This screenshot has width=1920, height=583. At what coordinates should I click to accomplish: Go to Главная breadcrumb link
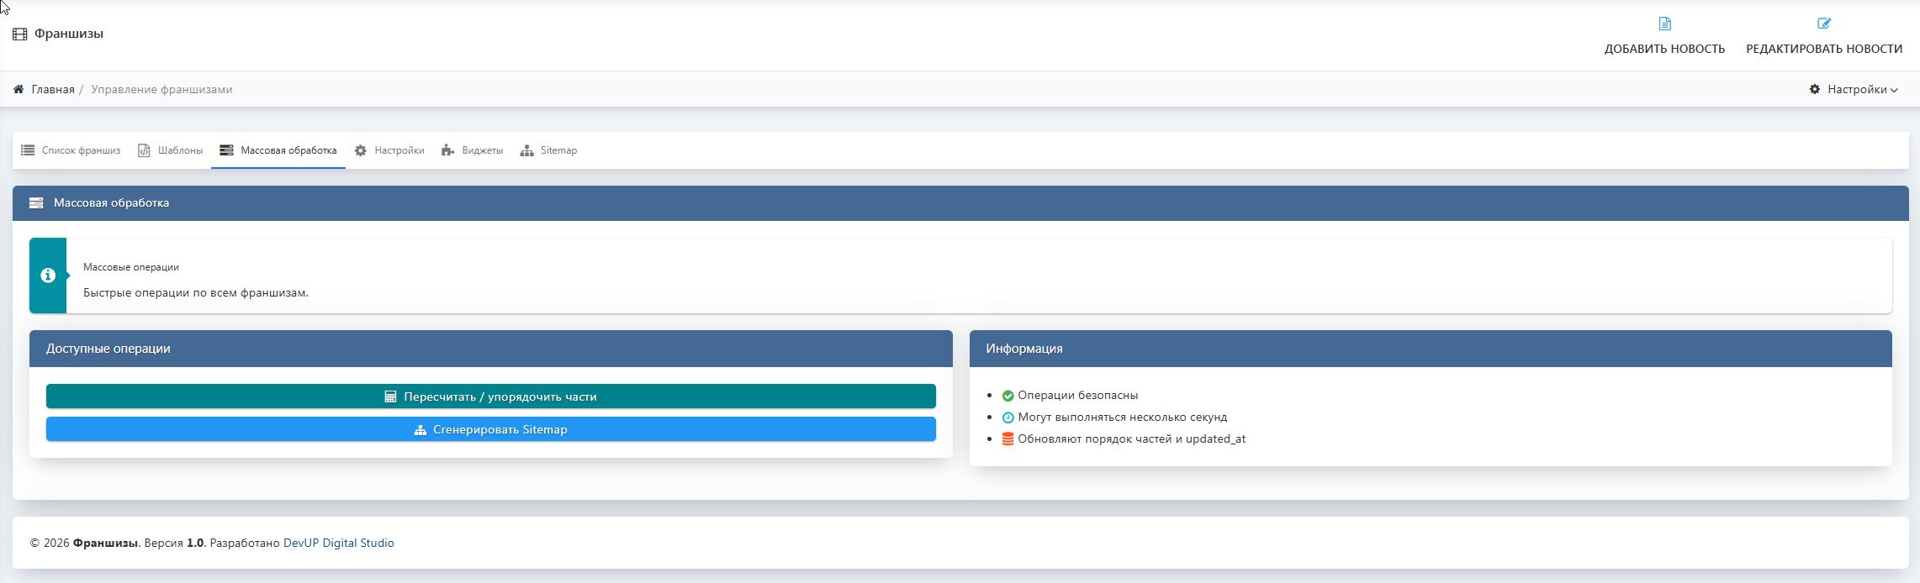53,89
